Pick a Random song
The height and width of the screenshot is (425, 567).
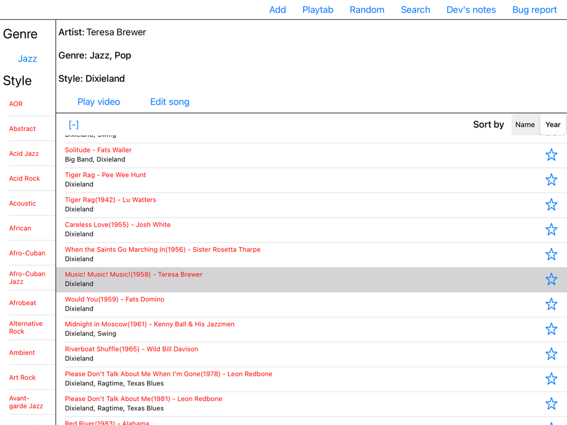click(367, 10)
